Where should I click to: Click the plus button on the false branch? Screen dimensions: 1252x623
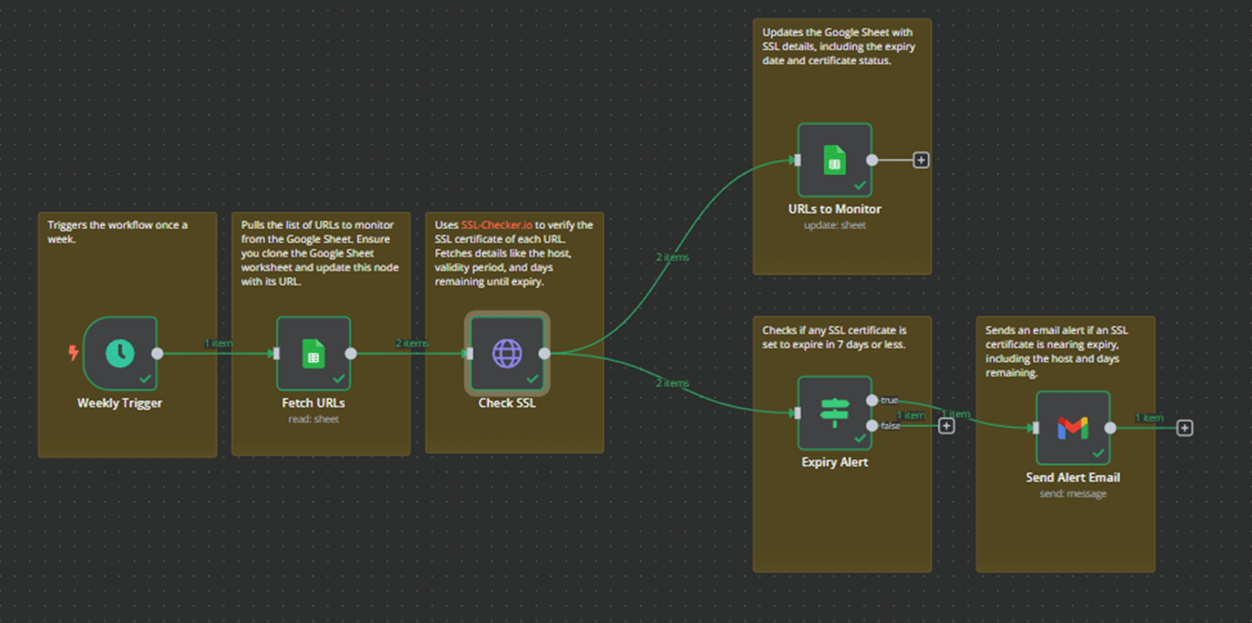click(x=946, y=425)
